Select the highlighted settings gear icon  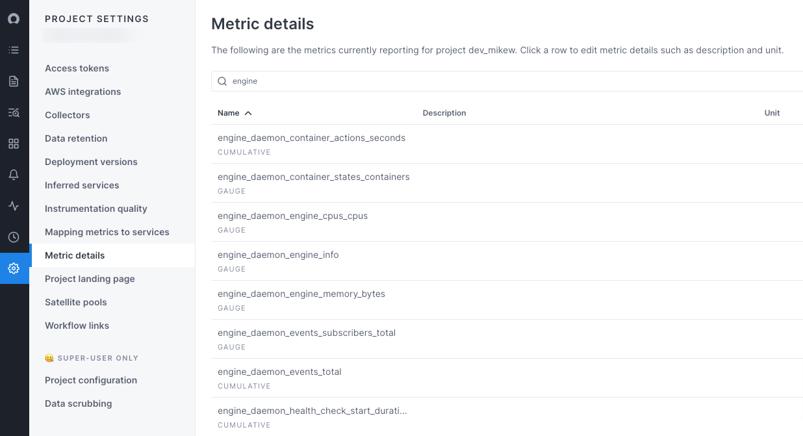(14, 268)
